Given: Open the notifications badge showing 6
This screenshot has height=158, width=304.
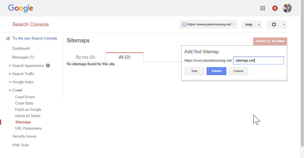Looking at the screenshot, I should 275,8.
